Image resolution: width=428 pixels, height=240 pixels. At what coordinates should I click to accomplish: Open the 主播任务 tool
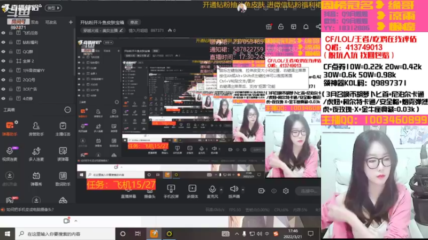[x=63, y=129]
